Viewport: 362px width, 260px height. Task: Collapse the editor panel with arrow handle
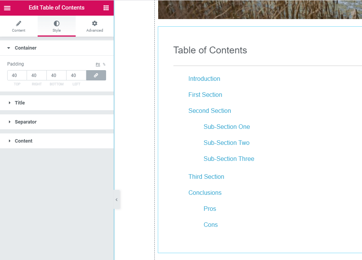[x=117, y=199]
